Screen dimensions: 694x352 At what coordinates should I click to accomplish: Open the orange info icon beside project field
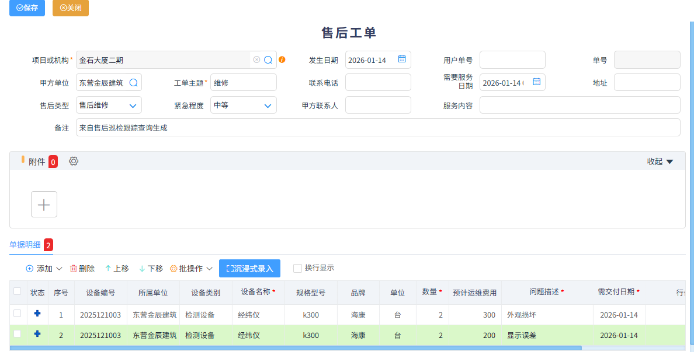[x=282, y=59]
